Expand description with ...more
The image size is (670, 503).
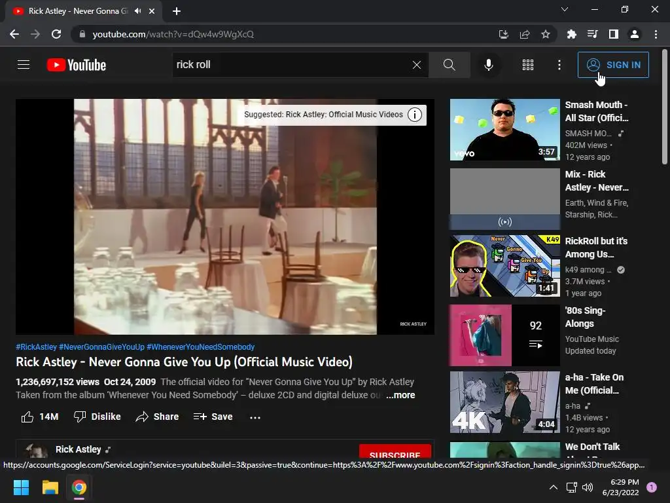[400, 395]
